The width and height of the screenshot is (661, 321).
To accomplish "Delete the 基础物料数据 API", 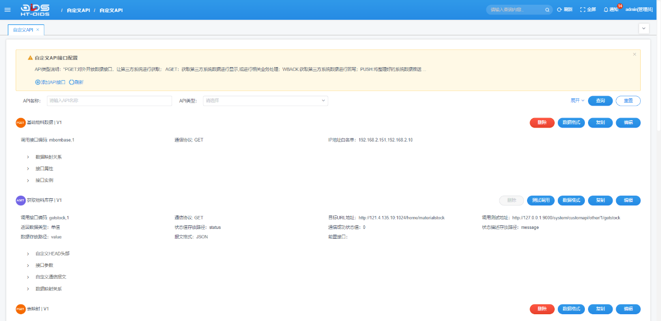I will coord(542,123).
